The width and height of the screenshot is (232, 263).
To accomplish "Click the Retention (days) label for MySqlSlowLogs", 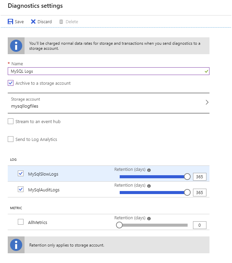I will point(130,170).
